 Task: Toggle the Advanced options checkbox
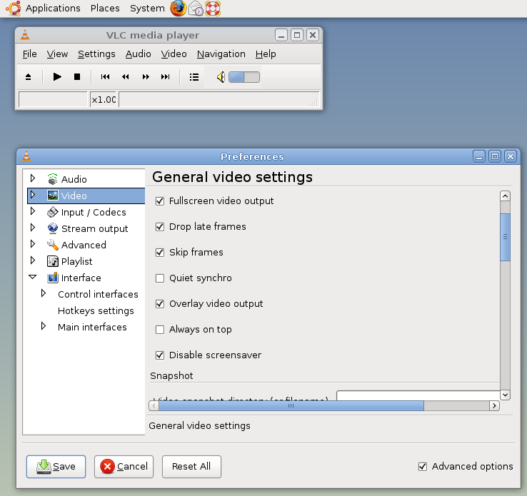click(423, 467)
